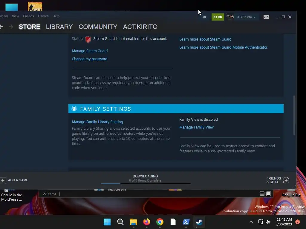This screenshot has width=306, height=229.
Task: Open File Explorer from taskbar
Action: 134,222
